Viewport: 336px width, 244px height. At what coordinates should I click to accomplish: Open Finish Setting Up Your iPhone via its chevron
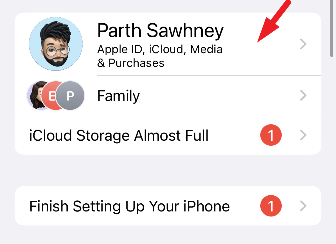click(303, 206)
